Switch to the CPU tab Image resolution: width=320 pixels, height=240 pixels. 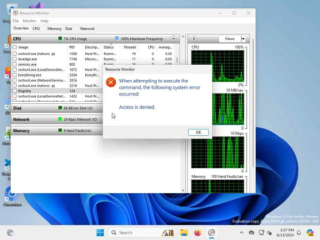[36, 28]
